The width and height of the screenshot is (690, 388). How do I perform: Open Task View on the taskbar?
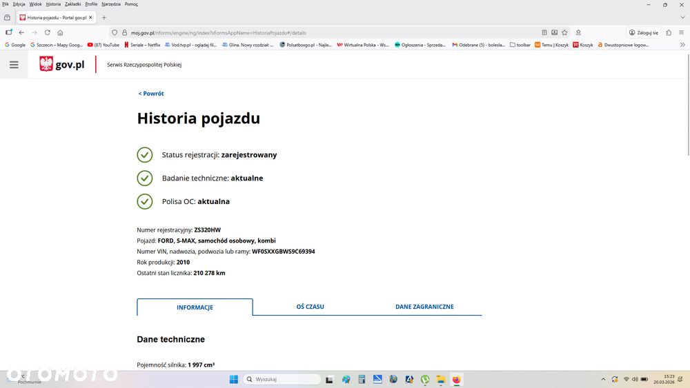tap(329, 379)
